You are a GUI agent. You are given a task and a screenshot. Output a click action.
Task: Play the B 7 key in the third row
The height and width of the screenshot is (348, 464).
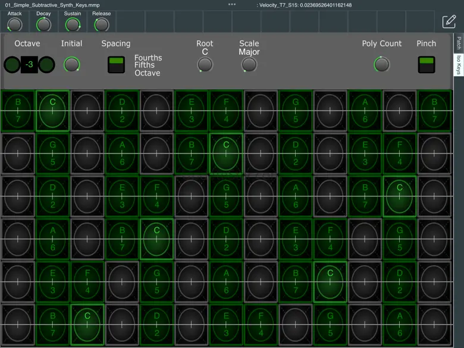pos(365,196)
